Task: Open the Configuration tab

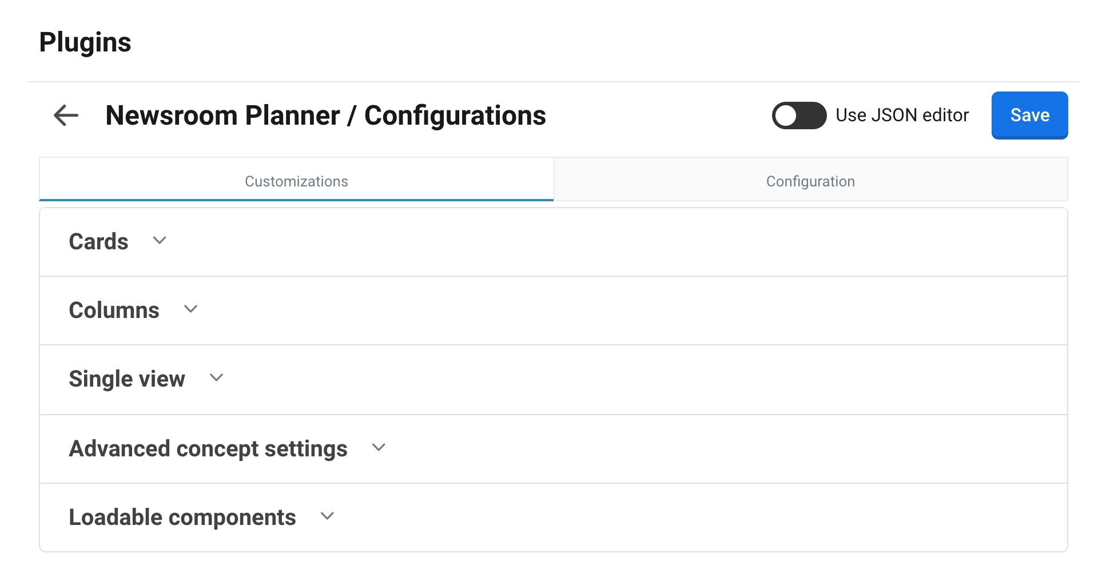Action: pos(810,181)
